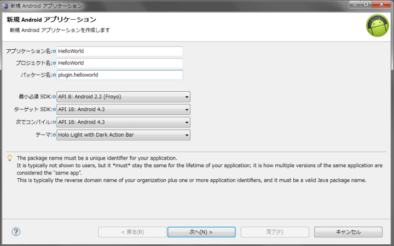Open the 次でコンパイル API dropdown

[x=123, y=122]
